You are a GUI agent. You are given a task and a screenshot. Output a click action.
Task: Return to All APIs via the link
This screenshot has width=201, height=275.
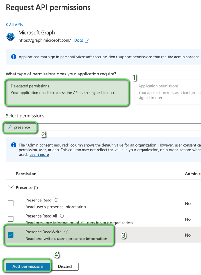[x=16, y=24]
